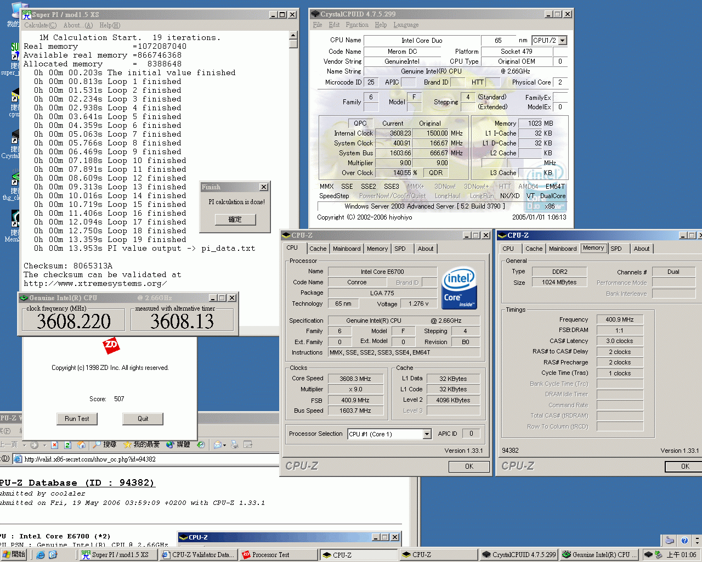
Task: Click the ZD logo in Processor Test
Action: [x=111, y=345]
